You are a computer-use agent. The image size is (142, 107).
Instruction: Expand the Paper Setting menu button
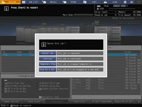click(x=12, y=101)
